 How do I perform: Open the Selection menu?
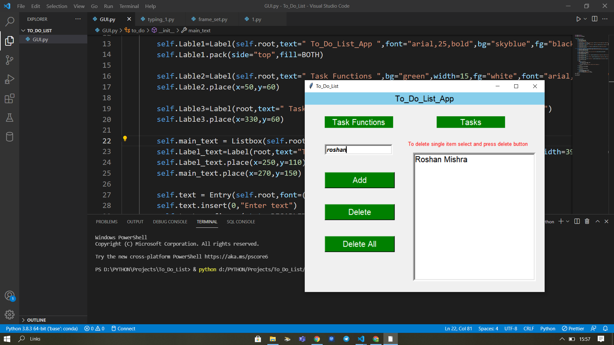(x=57, y=6)
